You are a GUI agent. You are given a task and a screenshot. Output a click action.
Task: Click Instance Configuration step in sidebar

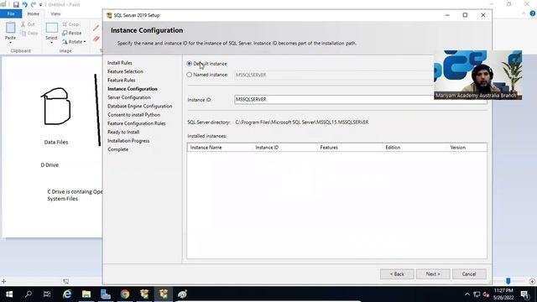coord(133,89)
